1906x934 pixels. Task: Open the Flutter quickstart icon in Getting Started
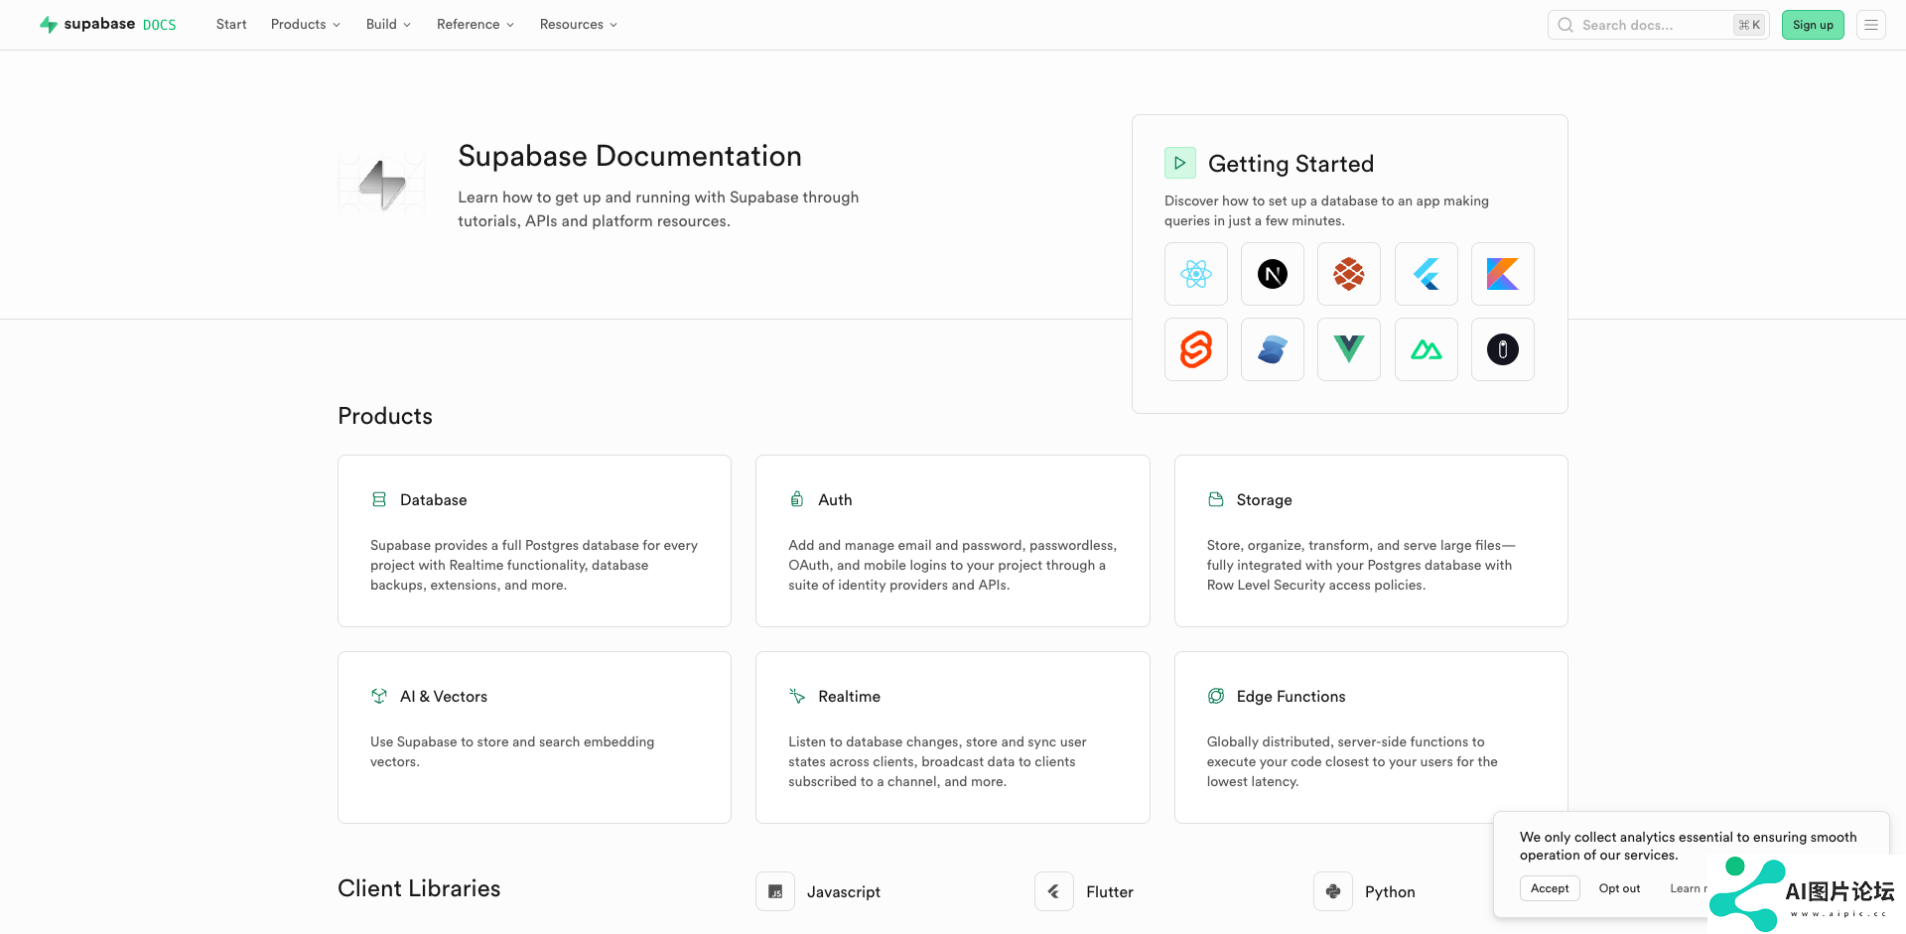coord(1427,274)
